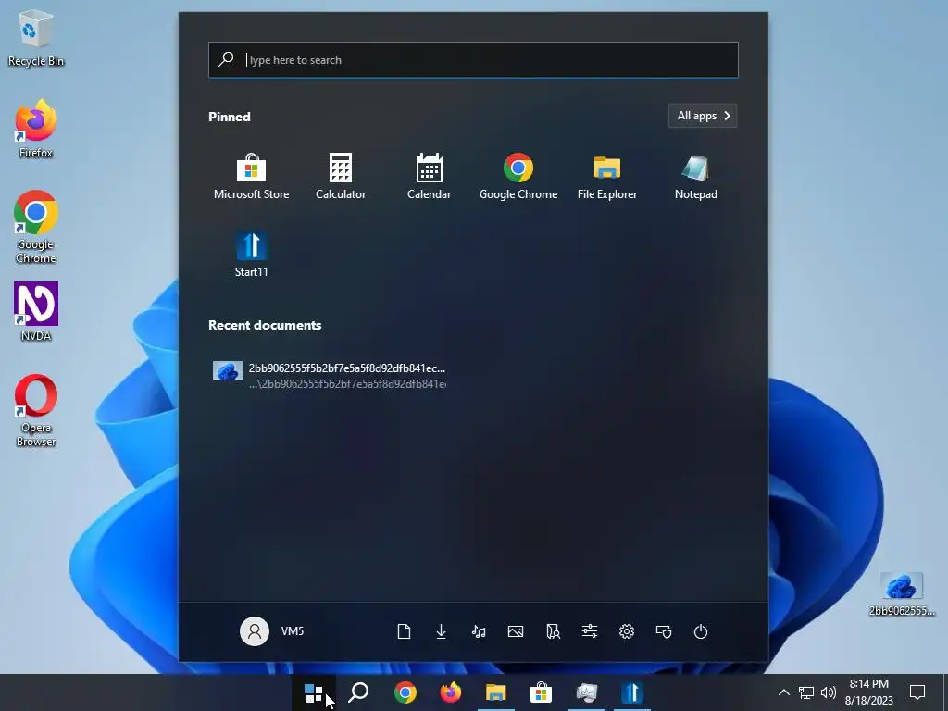Show hidden system tray icons
The image size is (948, 711).
point(783,692)
